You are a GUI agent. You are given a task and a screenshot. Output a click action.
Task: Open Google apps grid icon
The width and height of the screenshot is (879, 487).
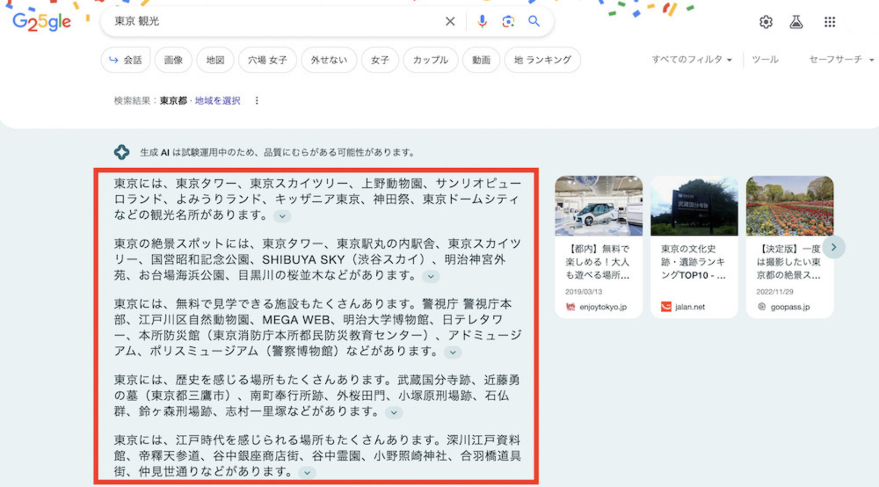tap(830, 22)
